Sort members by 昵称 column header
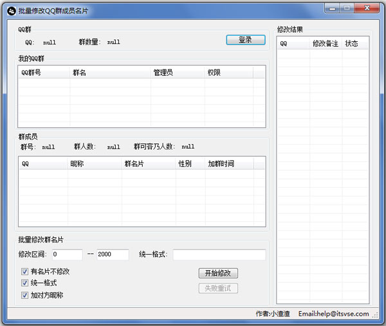This screenshot has width=386, height=326. coord(94,164)
